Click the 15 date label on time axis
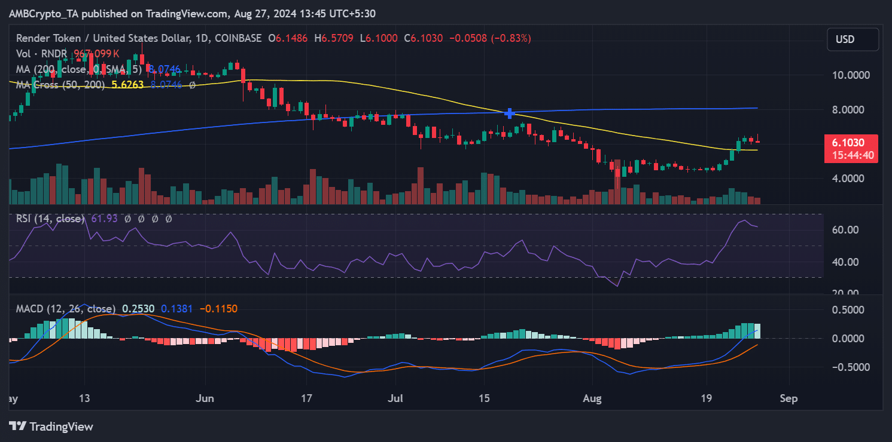Image resolution: width=892 pixels, height=442 pixels. (485, 399)
